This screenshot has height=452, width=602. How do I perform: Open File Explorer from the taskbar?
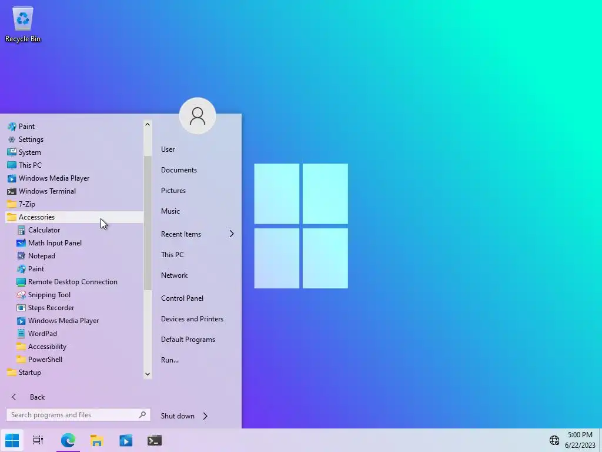tap(97, 440)
